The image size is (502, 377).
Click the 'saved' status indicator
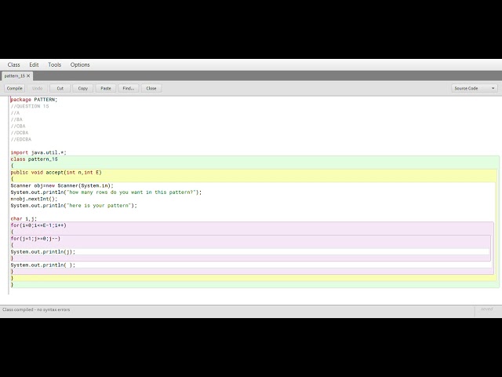point(486,309)
